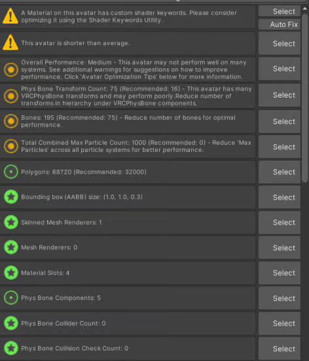This screenshot has height=361, width=309.
Task: Click the orange Overall Performance Medium icon
Action: click(x=11, y=69)
